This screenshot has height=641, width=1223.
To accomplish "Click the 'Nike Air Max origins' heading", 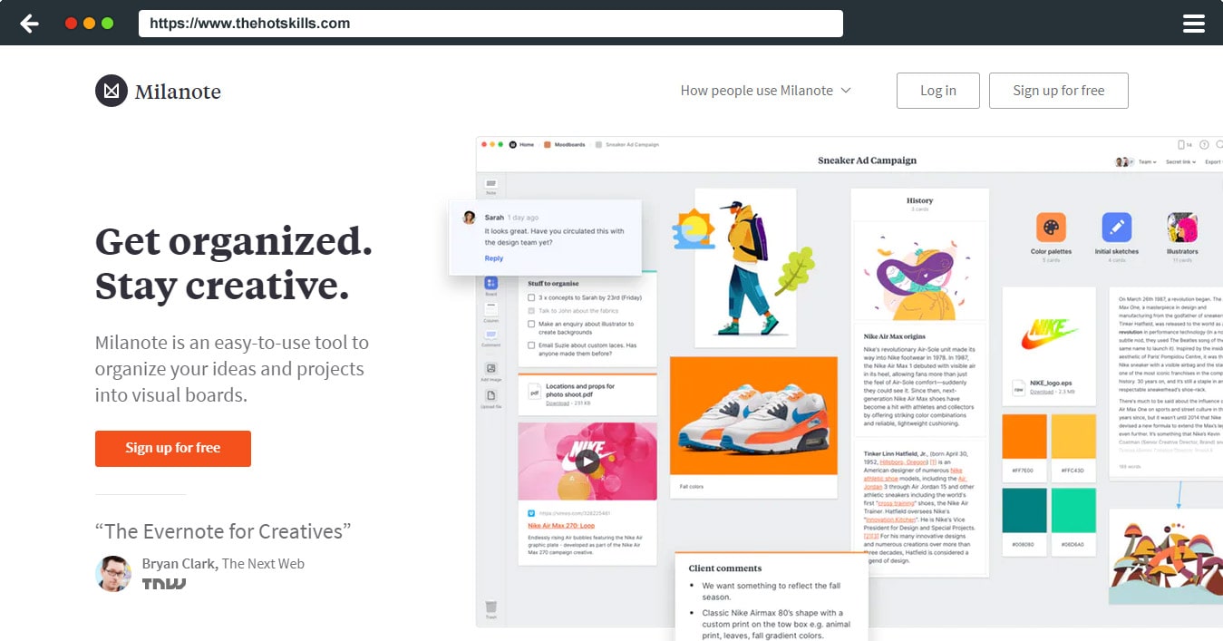I will (896, 336).
